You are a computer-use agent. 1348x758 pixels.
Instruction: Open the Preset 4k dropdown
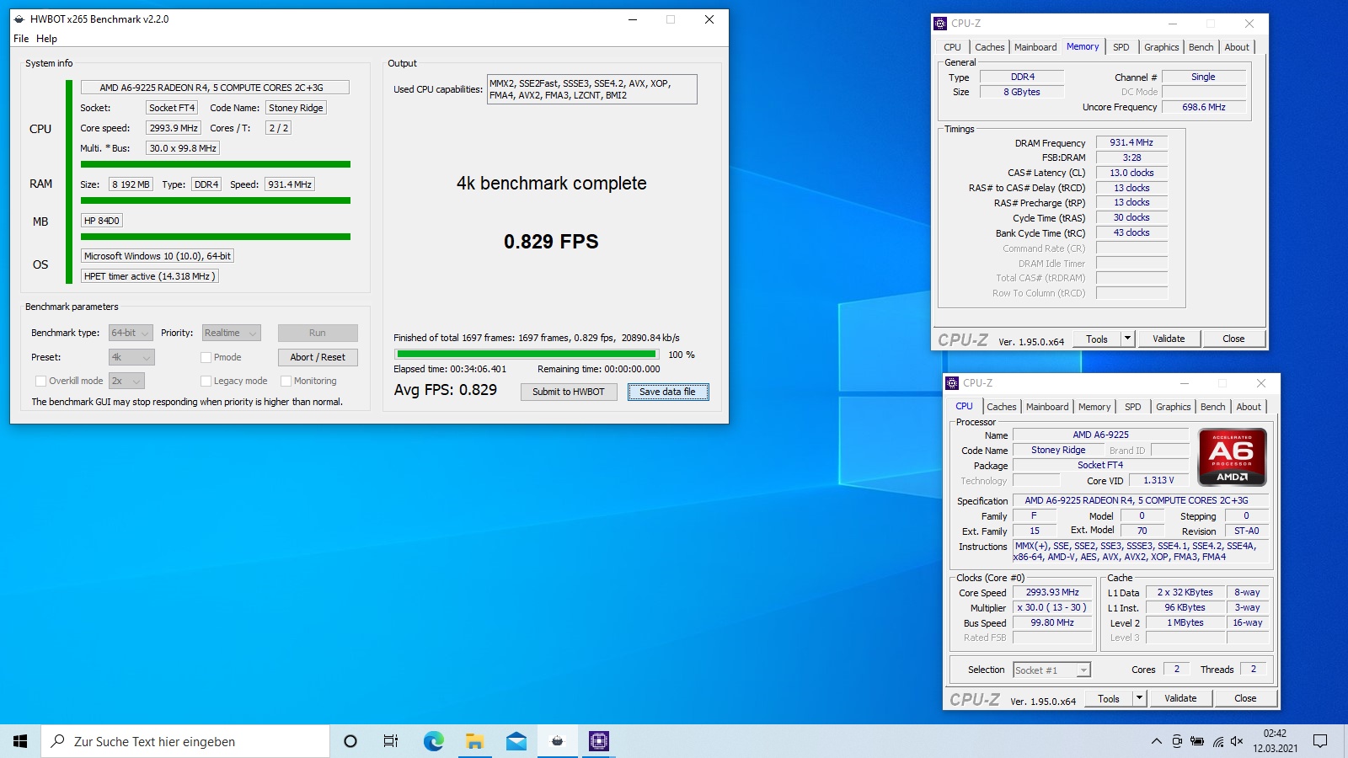coord(131,357)
